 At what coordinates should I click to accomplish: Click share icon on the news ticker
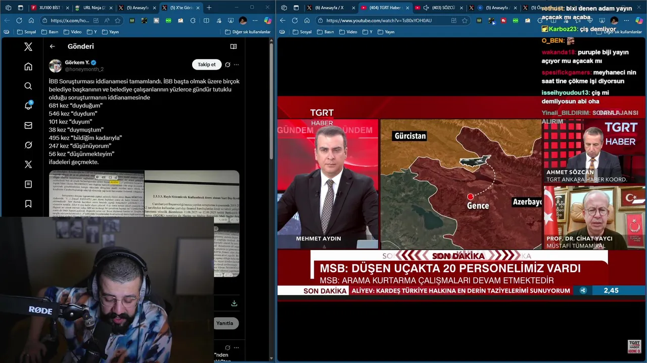tap(583, 290)
